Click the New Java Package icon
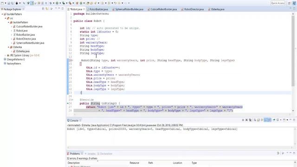 (77, 3)
